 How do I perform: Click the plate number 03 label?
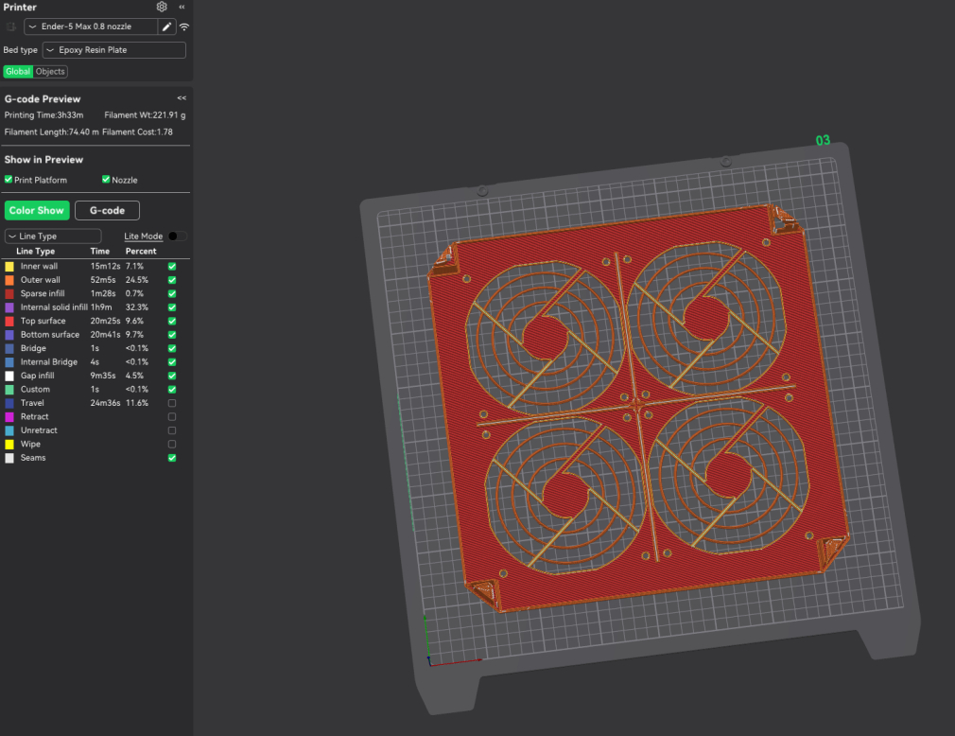(823, 141)
